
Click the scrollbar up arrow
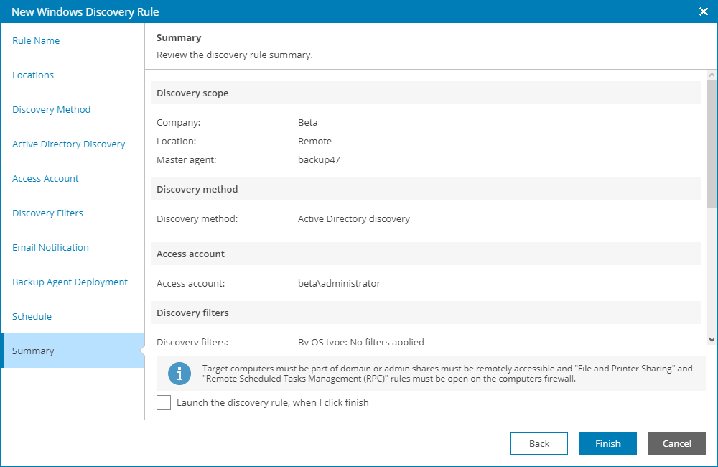710,73
